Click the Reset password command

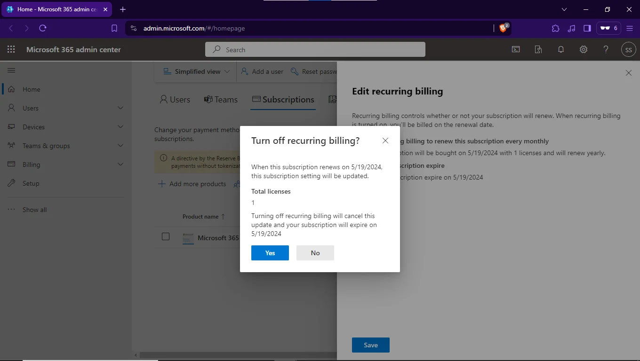click(314, 71)
